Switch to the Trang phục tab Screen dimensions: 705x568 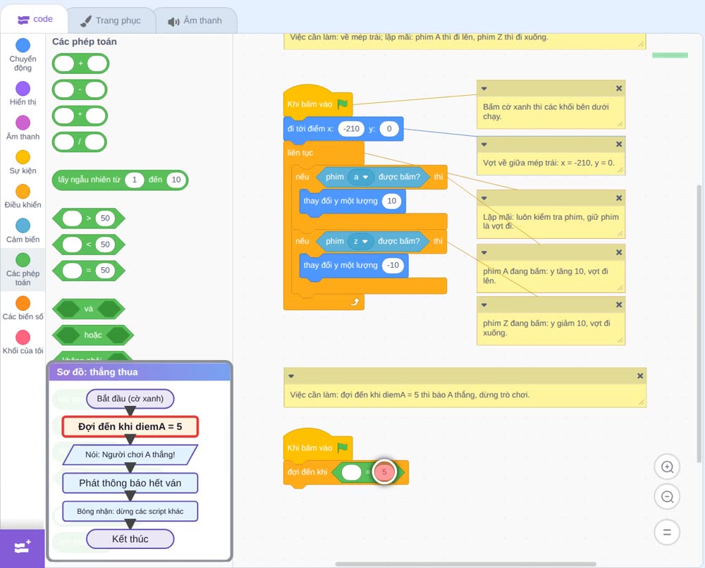click(110, 20)
